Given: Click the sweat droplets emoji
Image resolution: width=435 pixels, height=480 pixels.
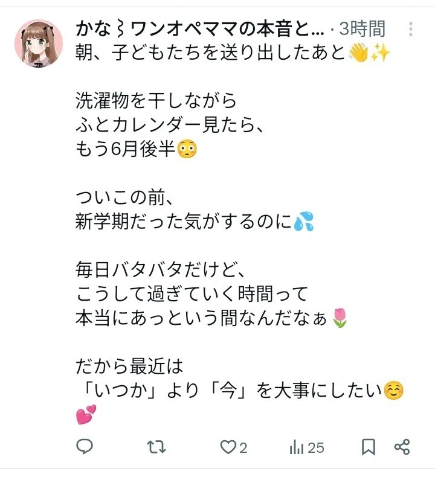Looking at the screenshot, I should 303,221.
